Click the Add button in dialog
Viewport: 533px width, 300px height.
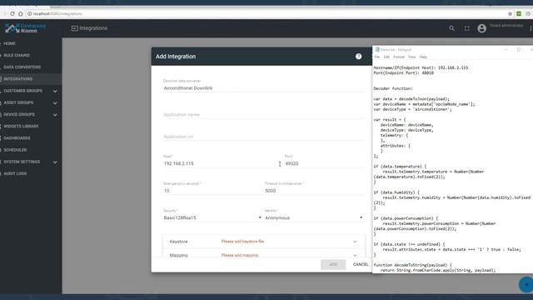[333, 265]
